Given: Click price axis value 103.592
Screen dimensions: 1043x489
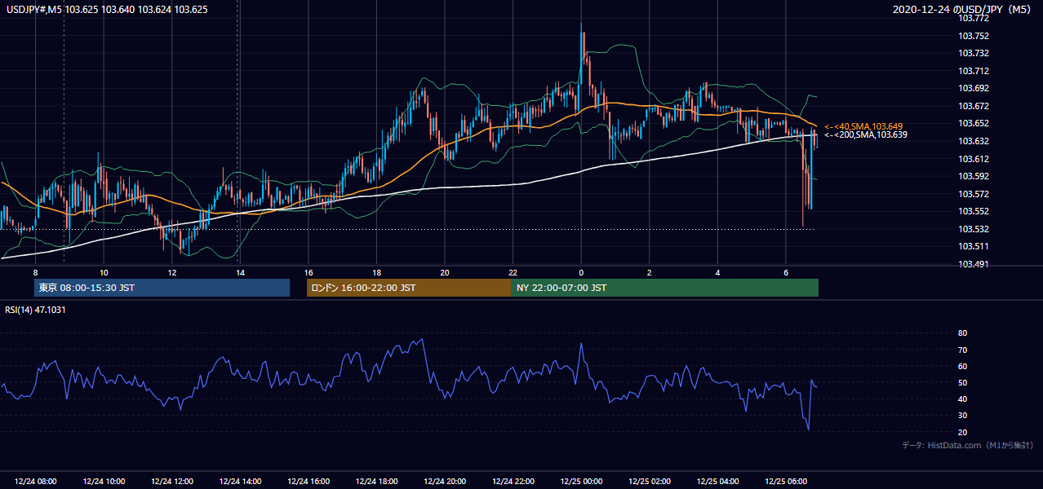Looking at the screenshot, I should point(973,176).
